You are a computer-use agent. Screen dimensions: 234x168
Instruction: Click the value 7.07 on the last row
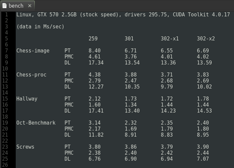click(x=203, y=159)
